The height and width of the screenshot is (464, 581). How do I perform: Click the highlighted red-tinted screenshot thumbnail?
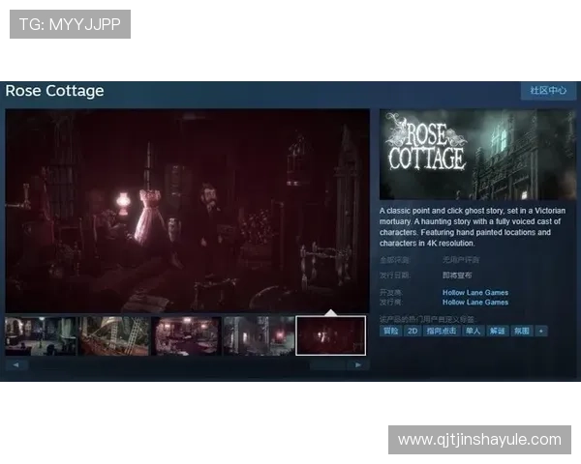pos(330,335)
